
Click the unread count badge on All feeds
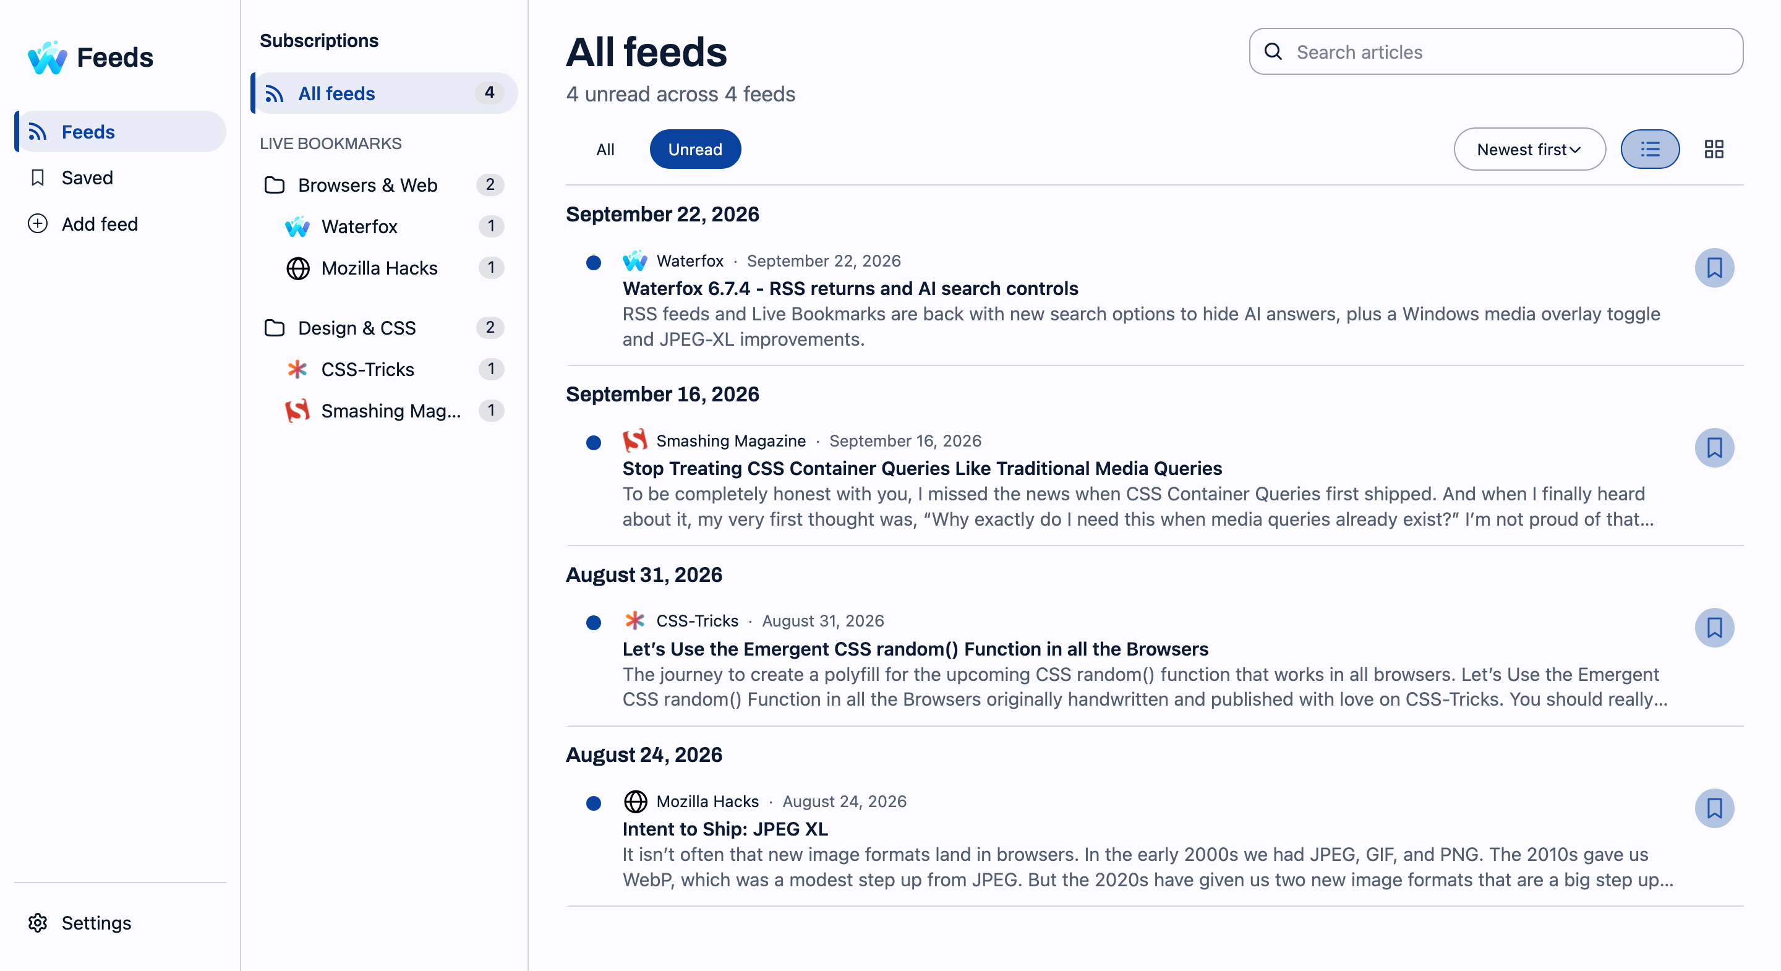(x=490, y=93)
